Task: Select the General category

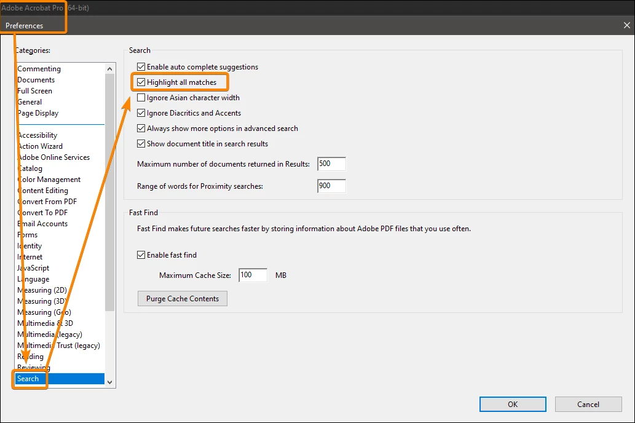Action: click(x=30, y=102)
